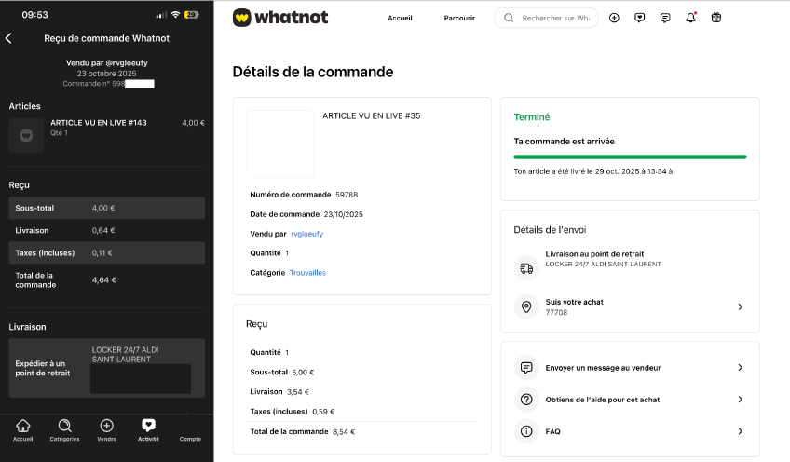Select ARTICLE VU EN LIVE #143 title
Screen dimensions: 790x462
tap(98, 123)
